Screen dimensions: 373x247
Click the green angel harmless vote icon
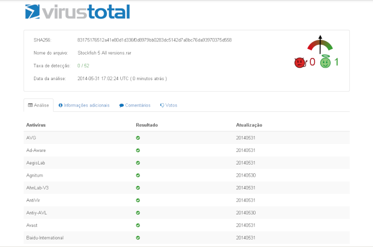325,62
